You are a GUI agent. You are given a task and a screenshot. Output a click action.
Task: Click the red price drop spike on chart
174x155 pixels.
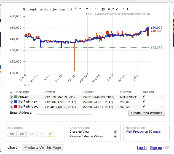click(x=75, y=58)
